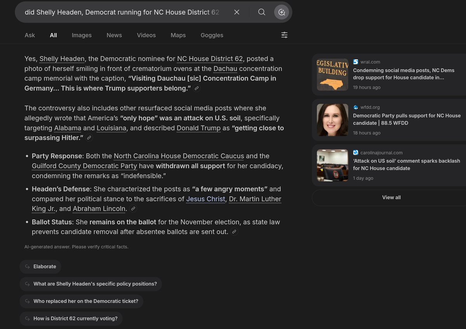Image resolution: width=466 pixels, height=329 pixels.
Task: Click the Dachau entity link
Action: pos(225,69)
